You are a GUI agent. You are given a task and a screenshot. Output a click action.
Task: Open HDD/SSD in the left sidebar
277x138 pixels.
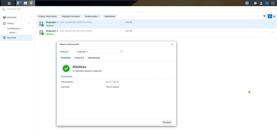[x=16, y=38]
